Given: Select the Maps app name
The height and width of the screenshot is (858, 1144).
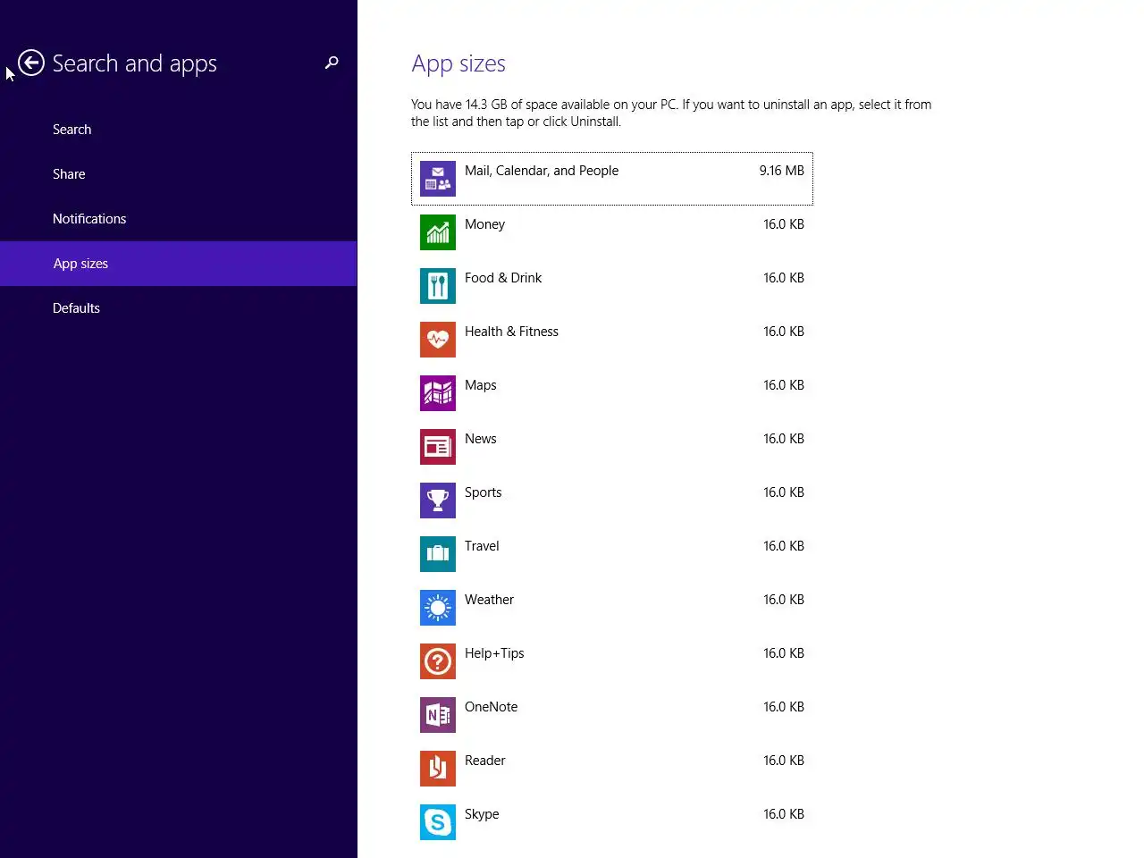Looking at the screenshot, I should pyautogui.click(x=481, y=385).
